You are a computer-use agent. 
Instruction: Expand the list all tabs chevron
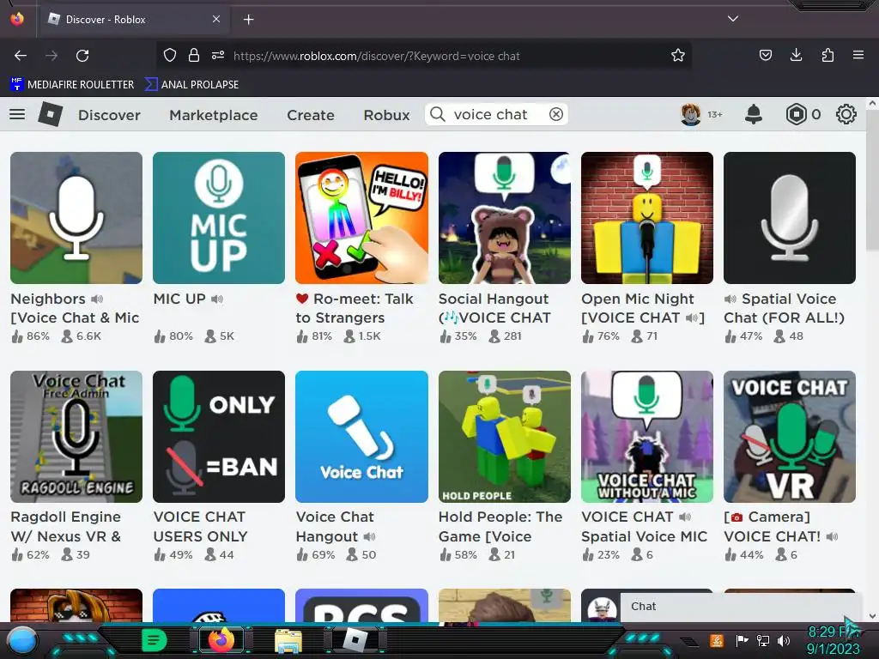(x=733, y=19)
